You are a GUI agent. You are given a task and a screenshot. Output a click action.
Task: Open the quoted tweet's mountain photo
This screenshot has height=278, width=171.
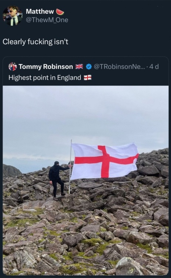click(x=86, y=181)
